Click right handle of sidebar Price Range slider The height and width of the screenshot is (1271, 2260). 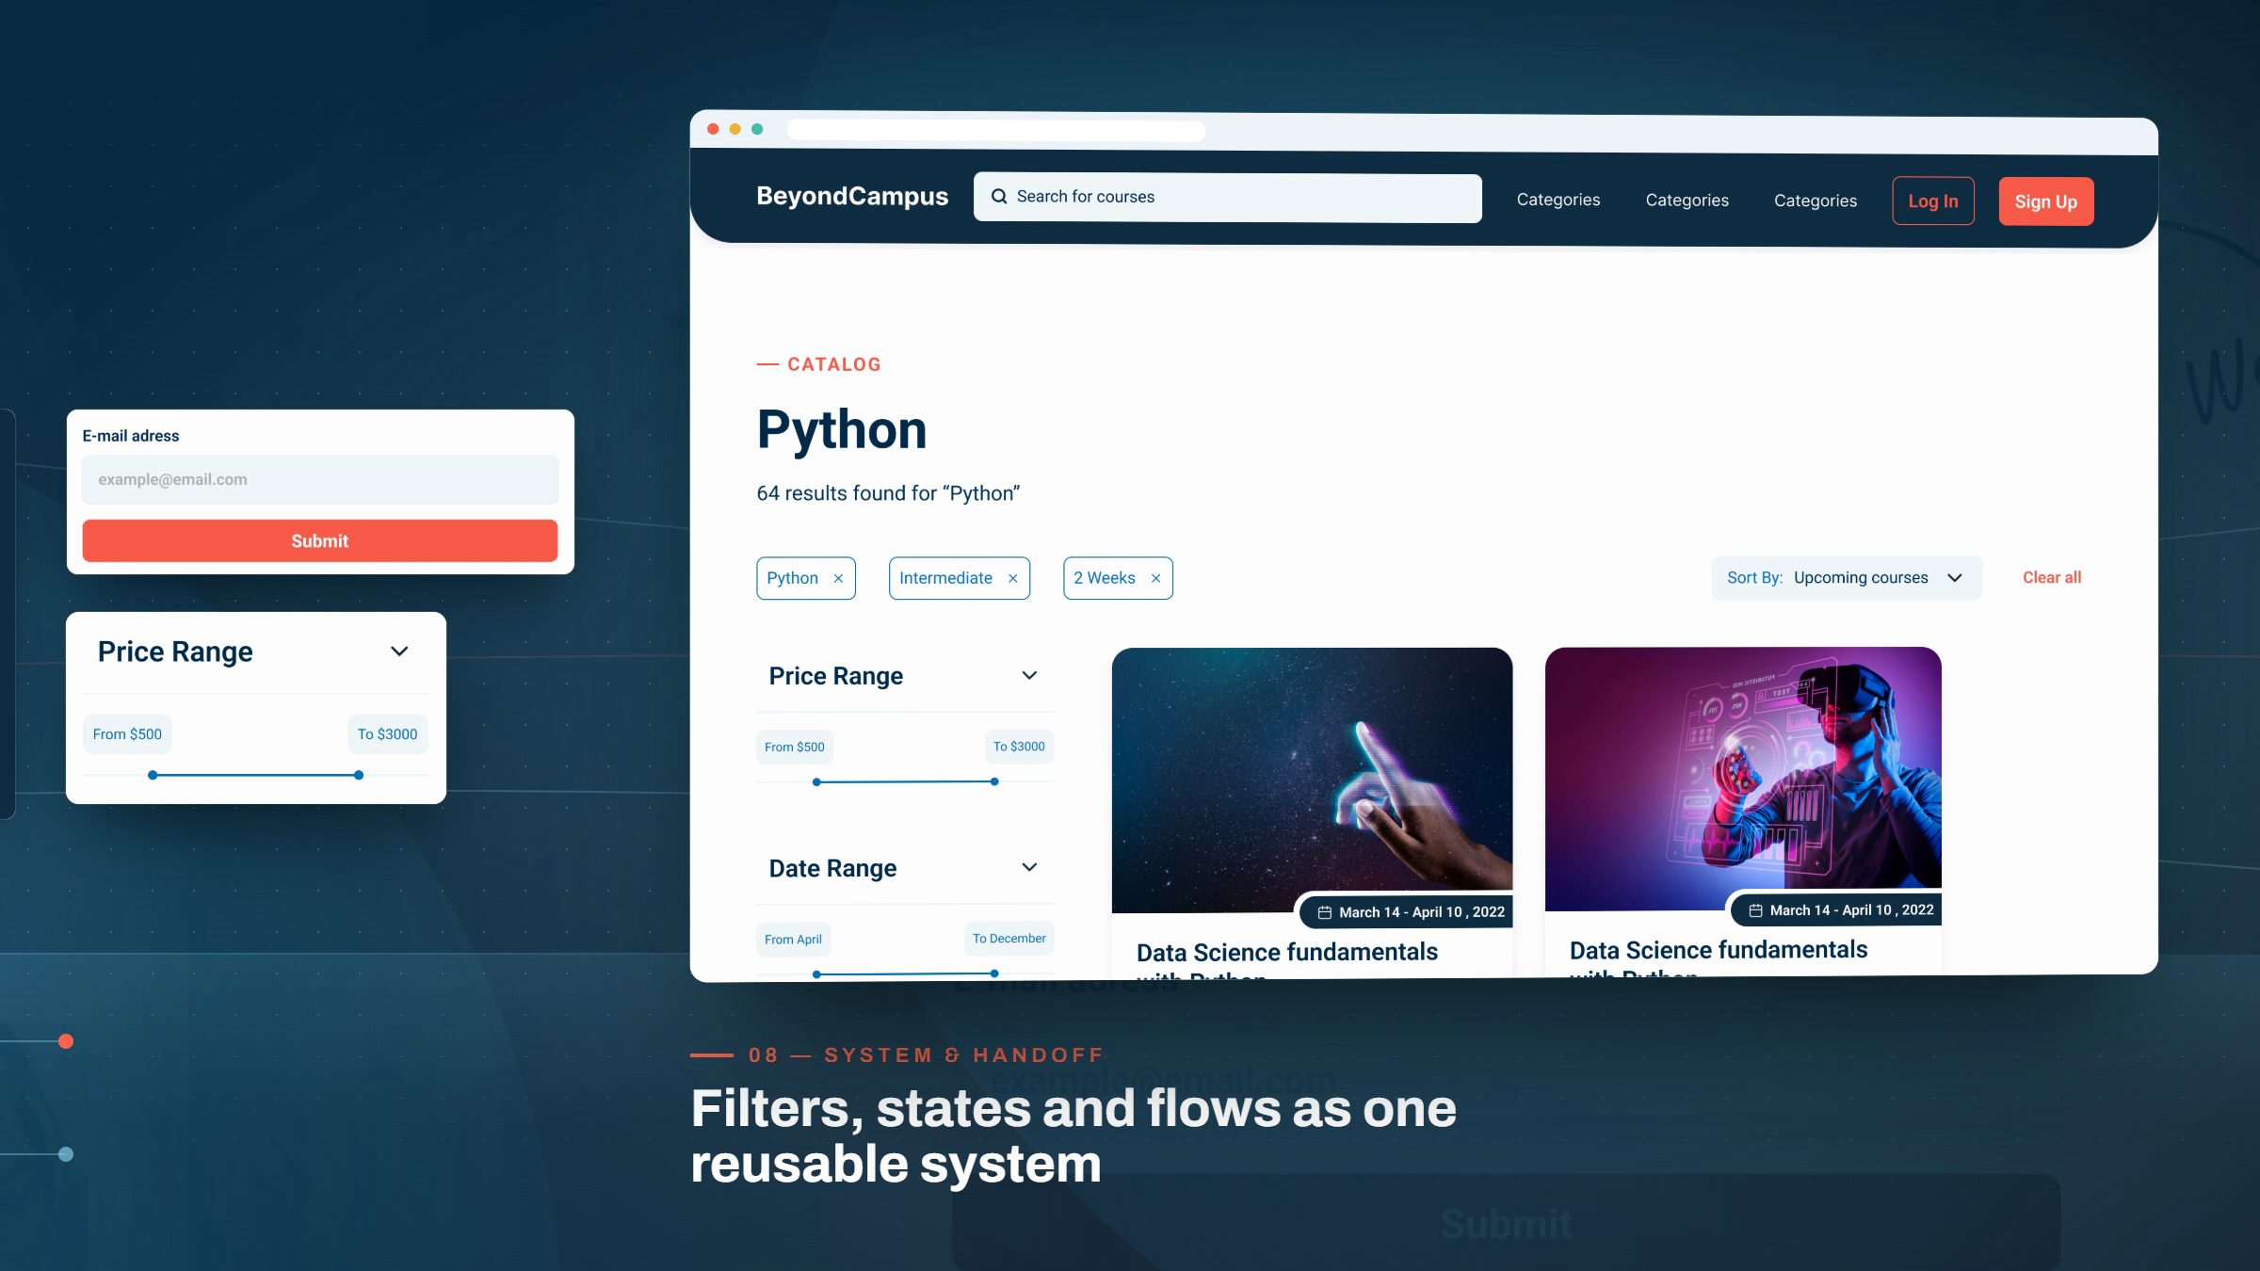point(994,781)
